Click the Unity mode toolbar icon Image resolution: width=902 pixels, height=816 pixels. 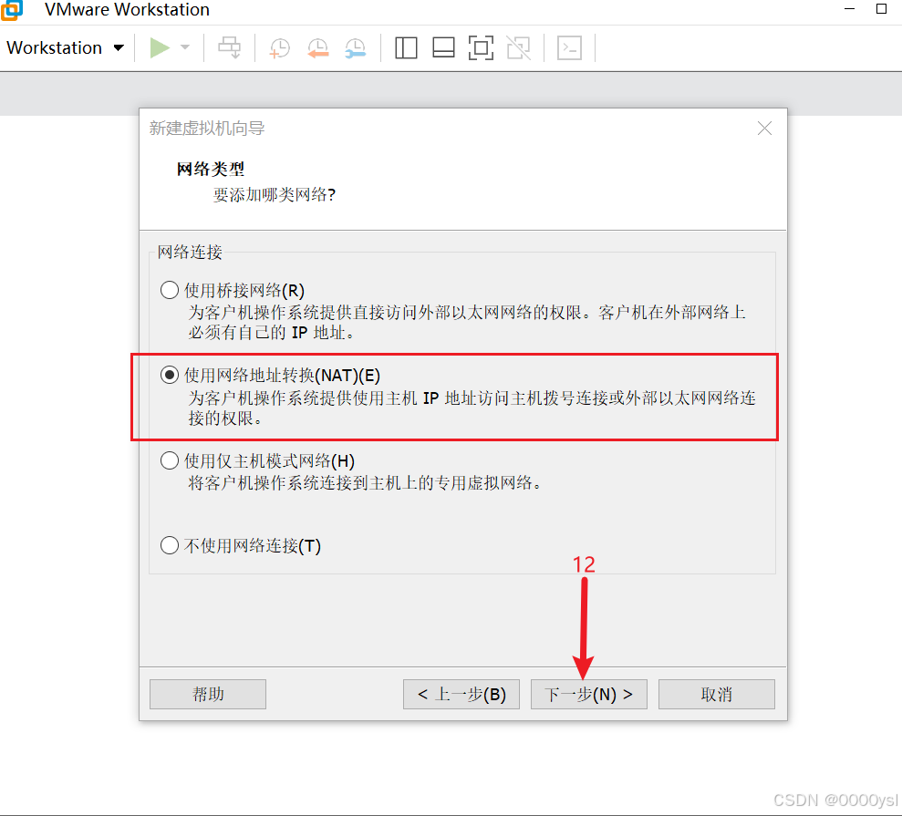coord(518,47)
